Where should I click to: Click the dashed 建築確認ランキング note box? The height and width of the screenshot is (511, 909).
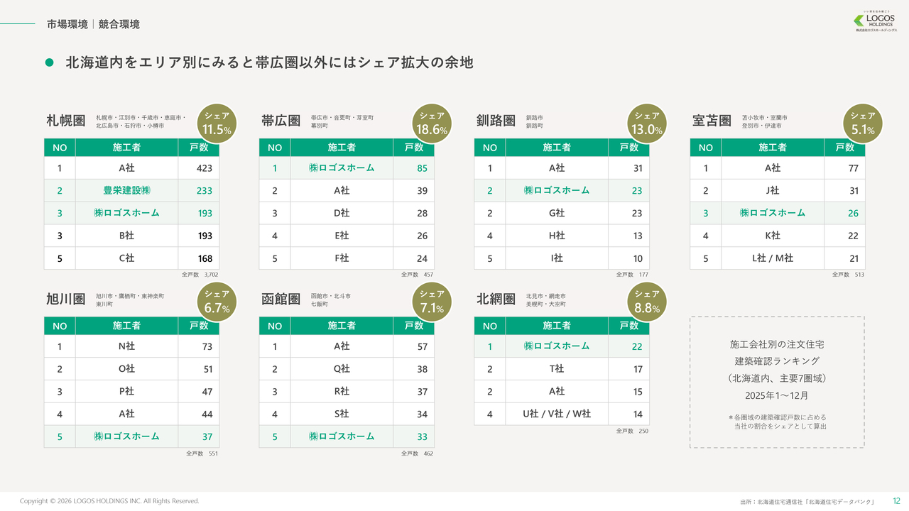click(776, 382)
